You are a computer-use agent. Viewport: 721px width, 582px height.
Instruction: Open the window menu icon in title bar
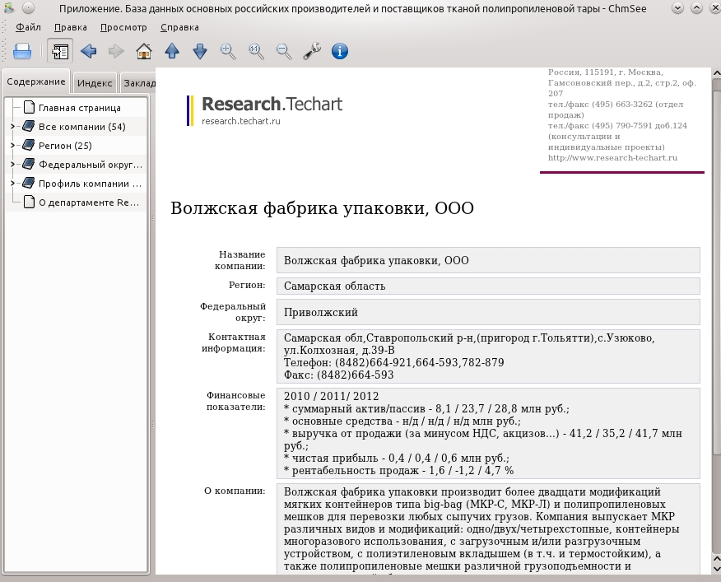pyautogui.click(x=9, y=8)
